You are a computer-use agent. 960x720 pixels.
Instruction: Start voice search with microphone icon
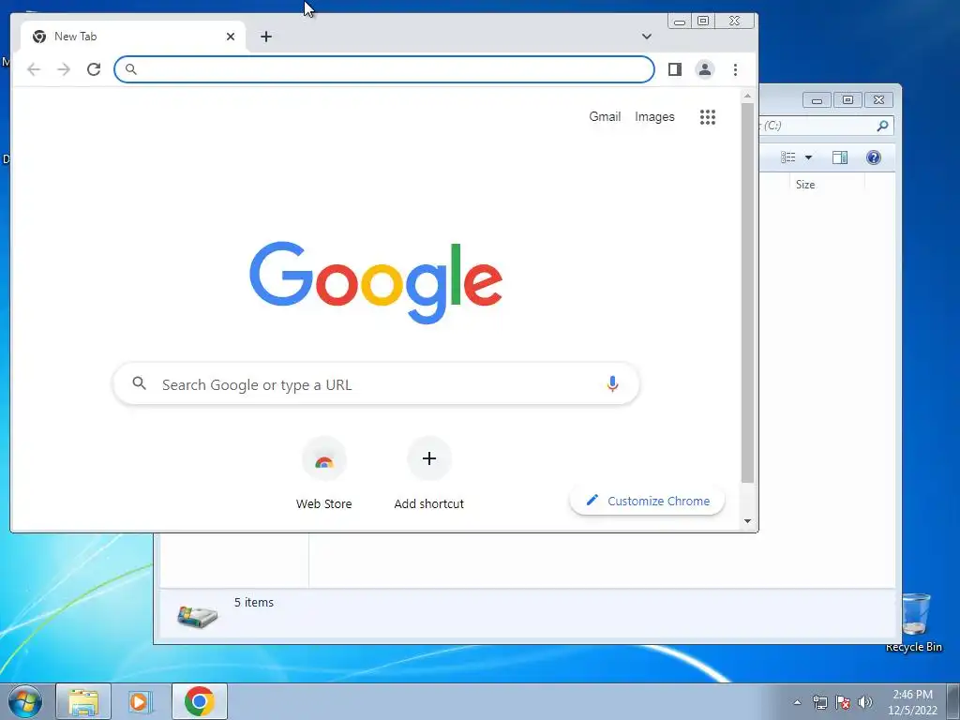(x=612, y=383)
